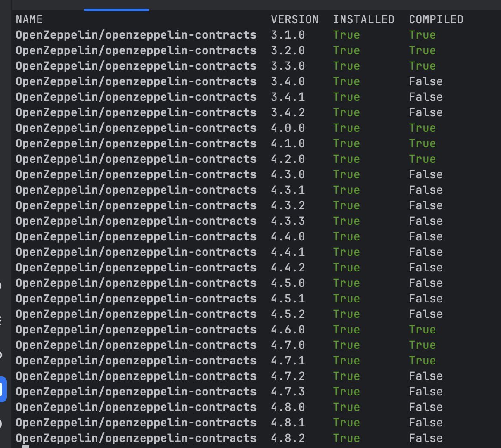This screenshot has width=501, height=448.
Task: Select version number 4.5.0
Action: 288,283
